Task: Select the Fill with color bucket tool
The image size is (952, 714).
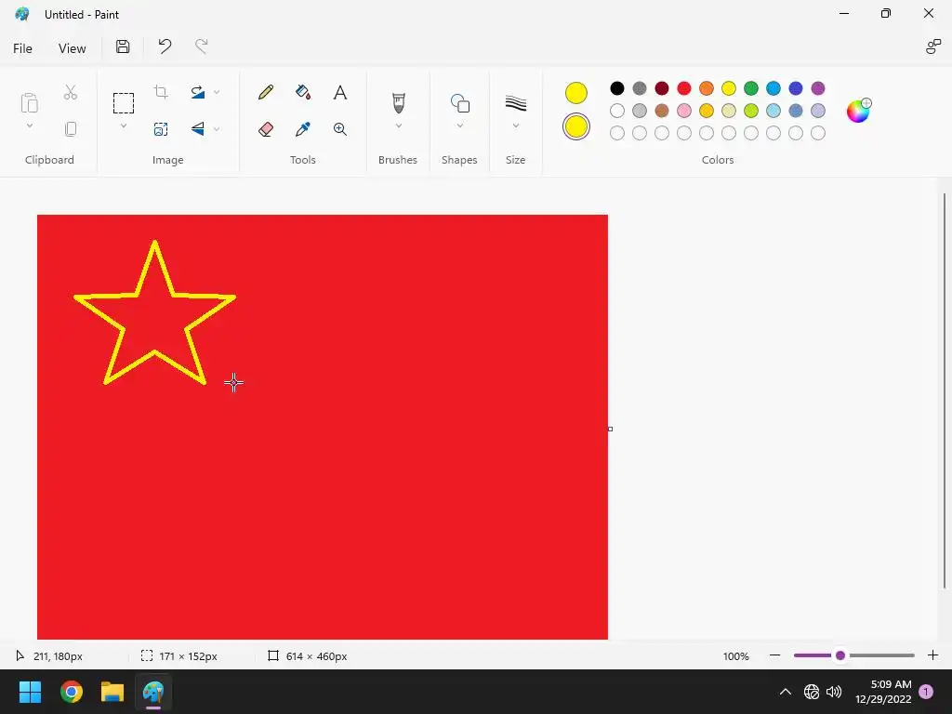Action: (x=303, y=92)
